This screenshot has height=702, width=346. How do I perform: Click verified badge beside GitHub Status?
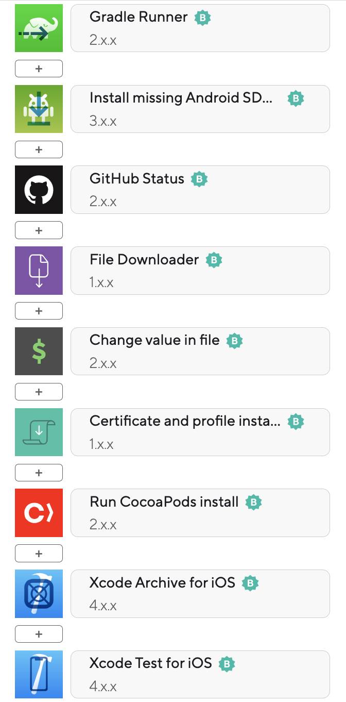coord(199,179)
